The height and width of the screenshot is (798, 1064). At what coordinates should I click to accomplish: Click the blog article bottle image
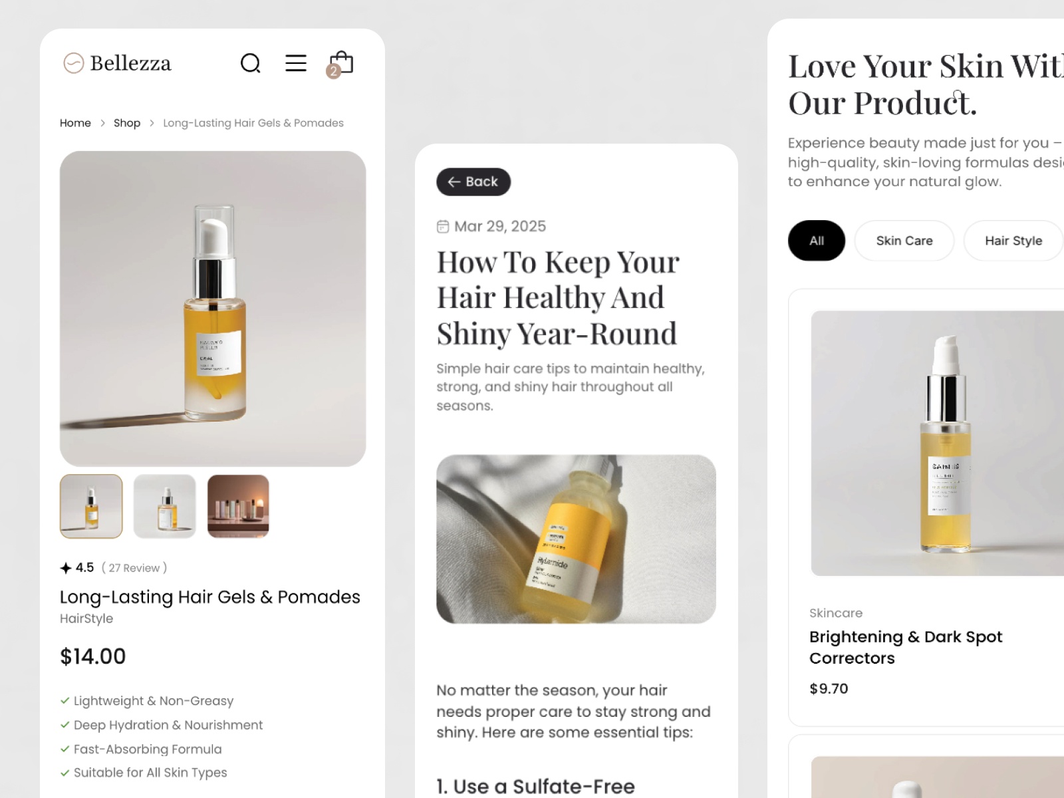(x=576, y=539)
